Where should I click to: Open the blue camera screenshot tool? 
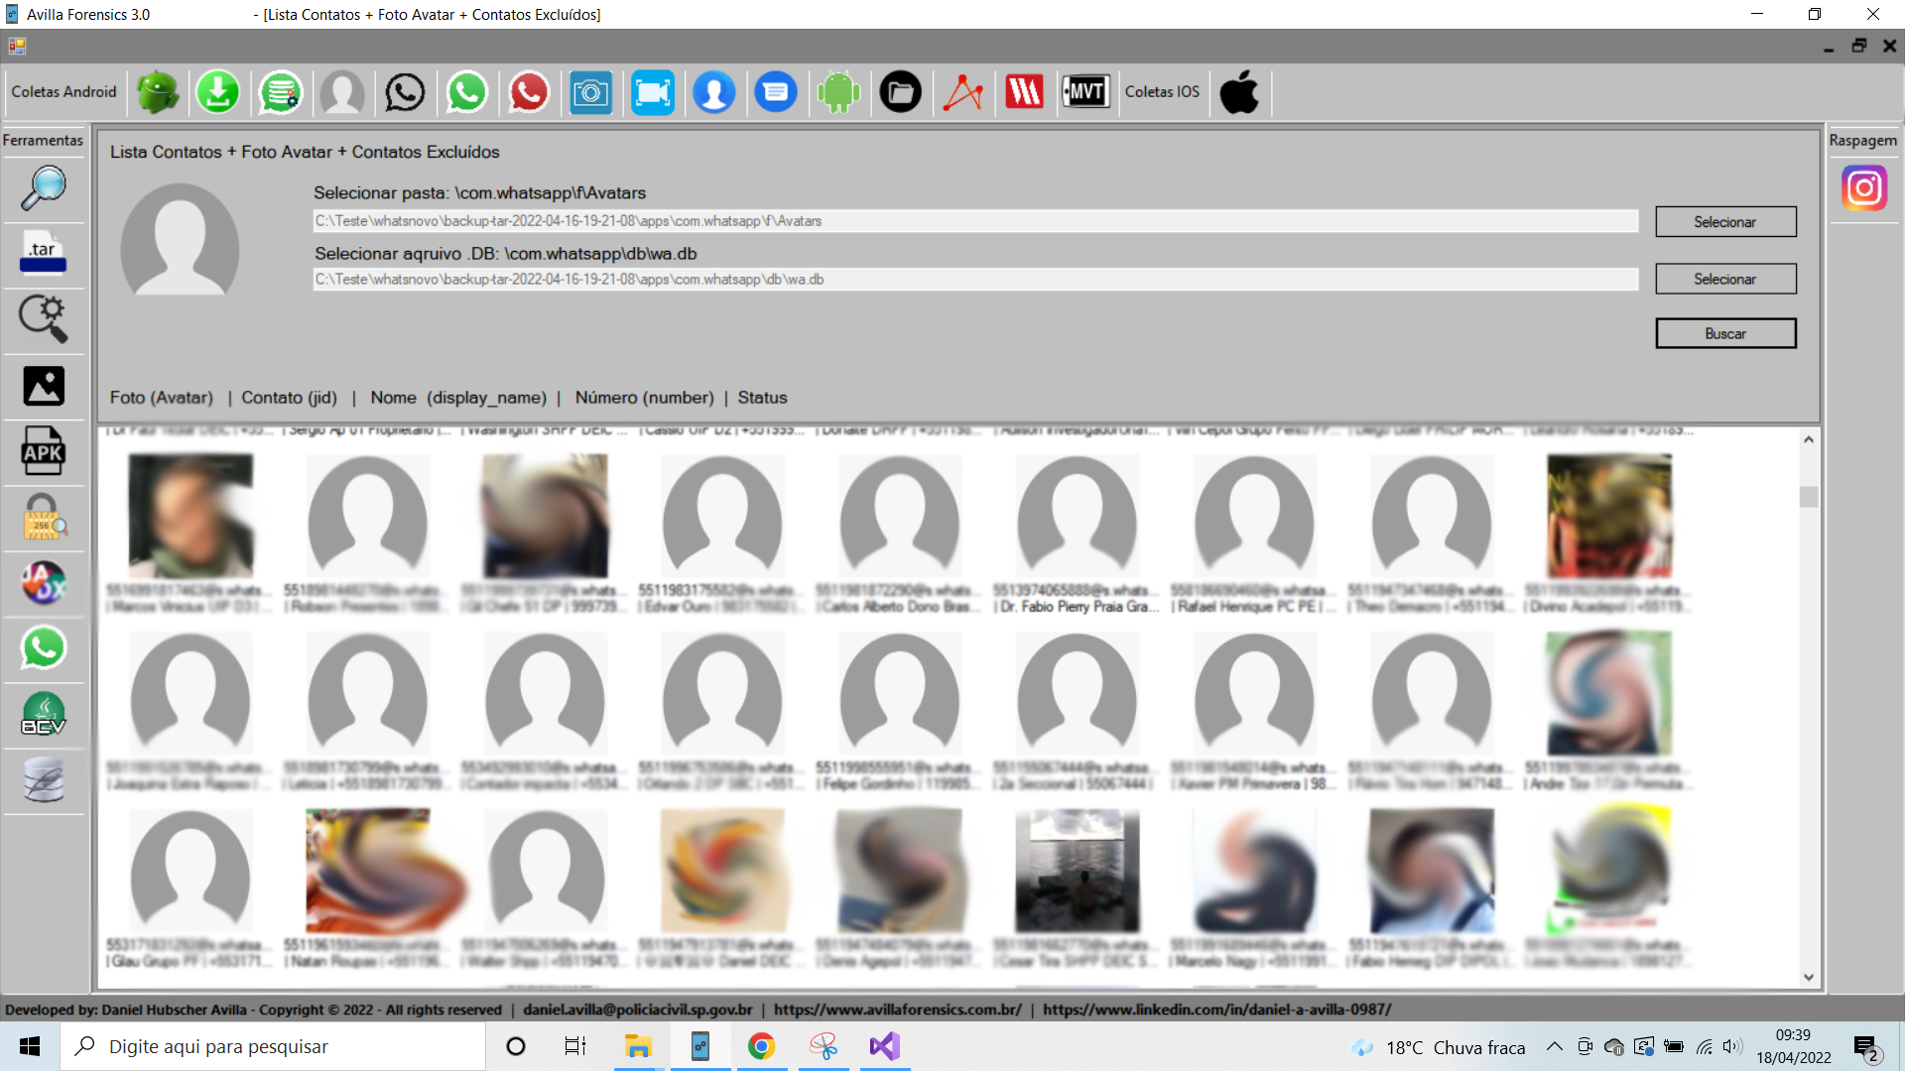point(590,92)
